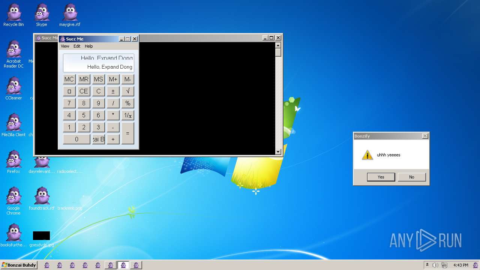The height and width of the screenshot is (270, 480).
Task: Click the number 5 key
Action: coord(84,115)
